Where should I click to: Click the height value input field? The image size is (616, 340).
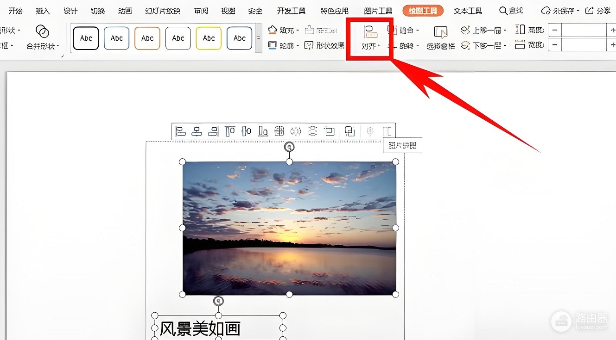coord(583,31)
